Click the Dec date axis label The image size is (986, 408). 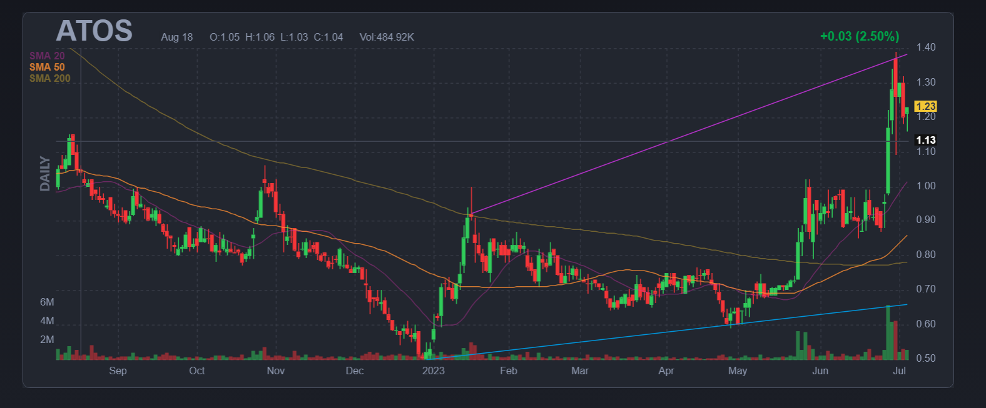click(355, 371)
